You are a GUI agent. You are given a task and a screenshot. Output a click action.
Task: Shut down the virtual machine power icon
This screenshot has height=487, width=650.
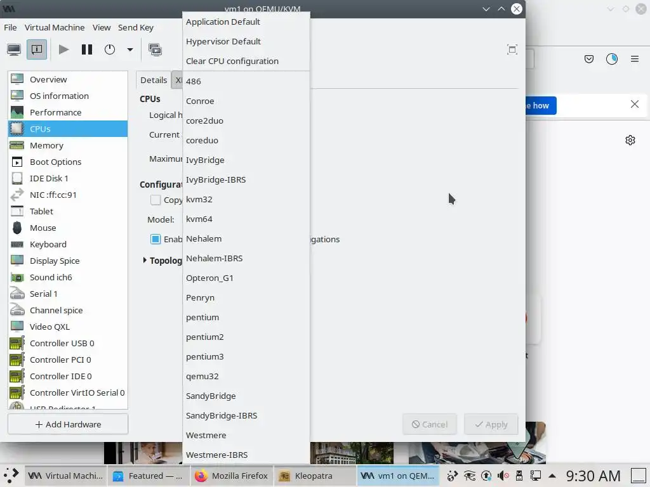coord(110,49)
